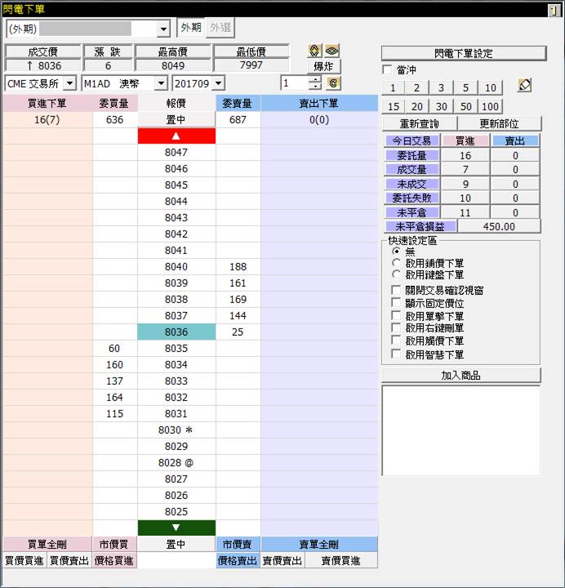Click the quantity input field showing 1
Image resolution: width=565 pixels, height=588 pixels.
(295, 82)
